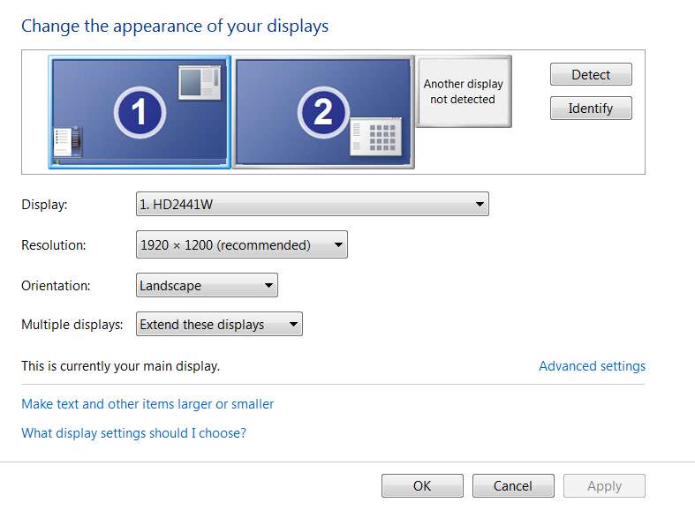Click the 'Another display not detected' box

[x=464, y=91]
